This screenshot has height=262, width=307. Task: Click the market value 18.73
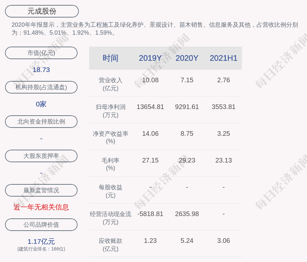pyautogui.click(x=41, y=70)
